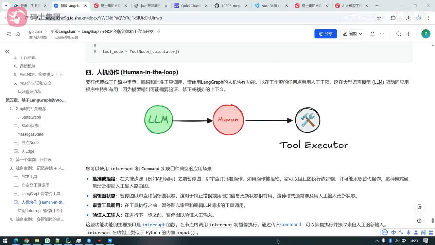
Task: Click the pin icon next to the document title
Action: coord(158,31)
